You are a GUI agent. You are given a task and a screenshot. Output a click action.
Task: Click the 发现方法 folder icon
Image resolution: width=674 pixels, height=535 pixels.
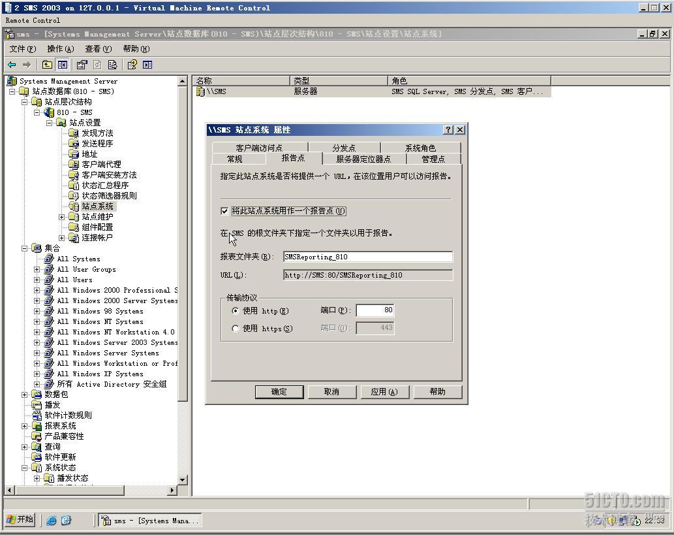click(74, 133)
